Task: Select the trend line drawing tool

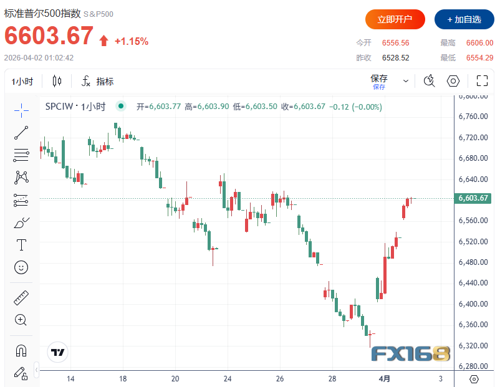Action: (x=21, y=132)
